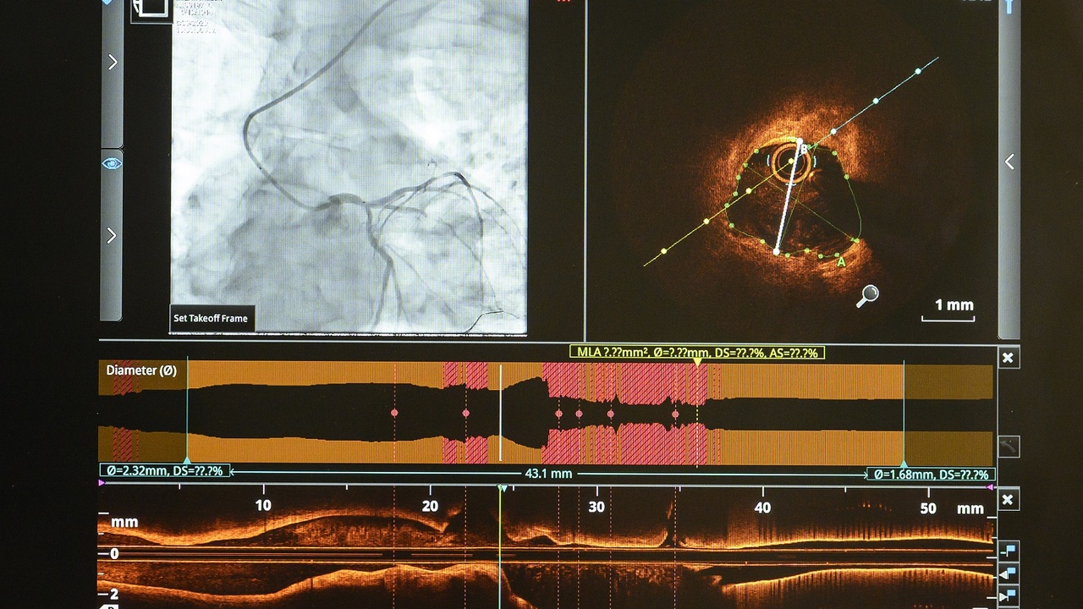Click the Set Takeoff Frame button

coord(212,319)
